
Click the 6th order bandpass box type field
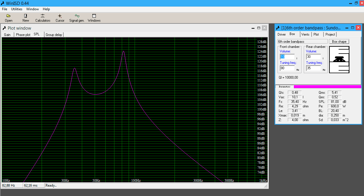point(302,42)
